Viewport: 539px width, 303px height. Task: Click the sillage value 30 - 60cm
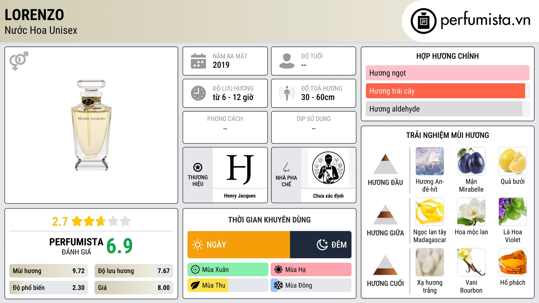click(x=318, y=97)
